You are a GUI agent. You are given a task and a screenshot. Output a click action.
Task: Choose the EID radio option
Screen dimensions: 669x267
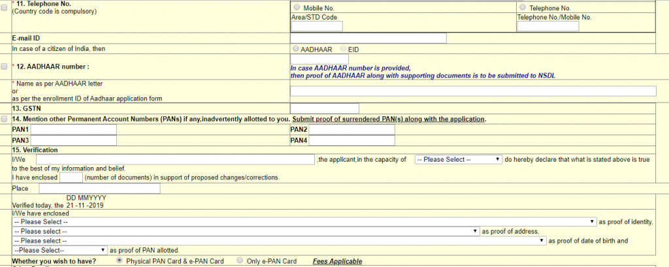[x=343, y=49]
